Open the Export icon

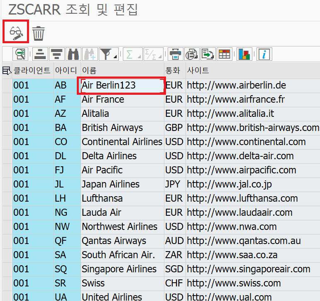point(208,54)
